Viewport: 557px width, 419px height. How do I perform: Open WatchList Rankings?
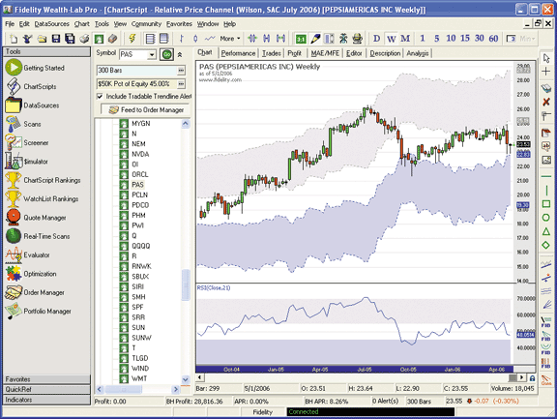[42, 198]
